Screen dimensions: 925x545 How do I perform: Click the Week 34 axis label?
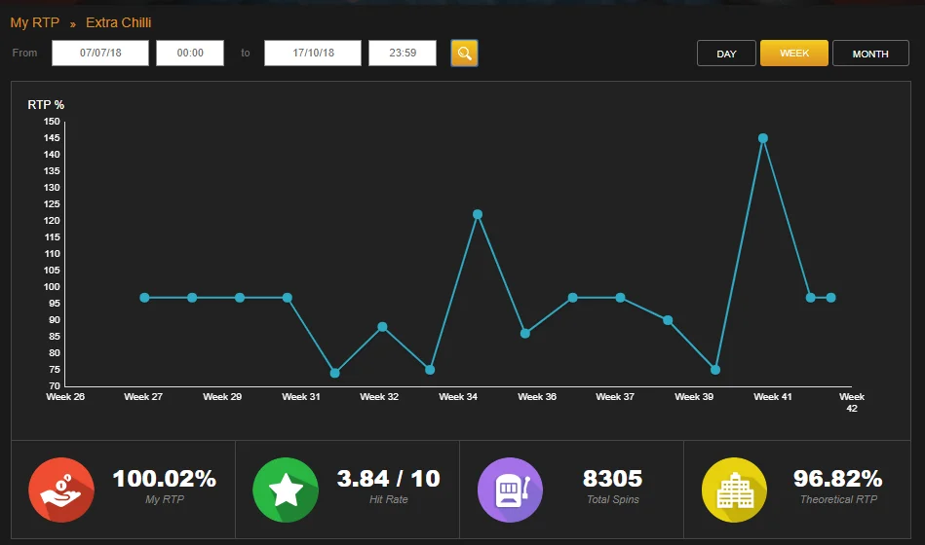tap(458, 396)
